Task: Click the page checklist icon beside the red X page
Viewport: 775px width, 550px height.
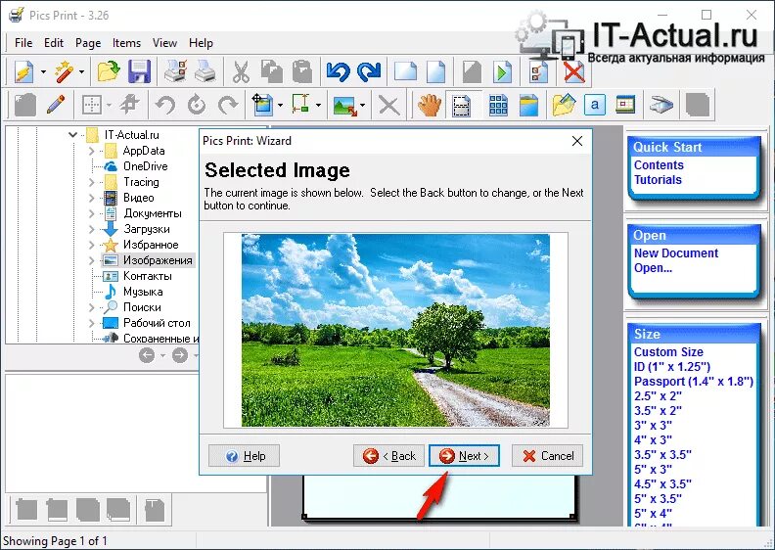Action: [539, 72]
